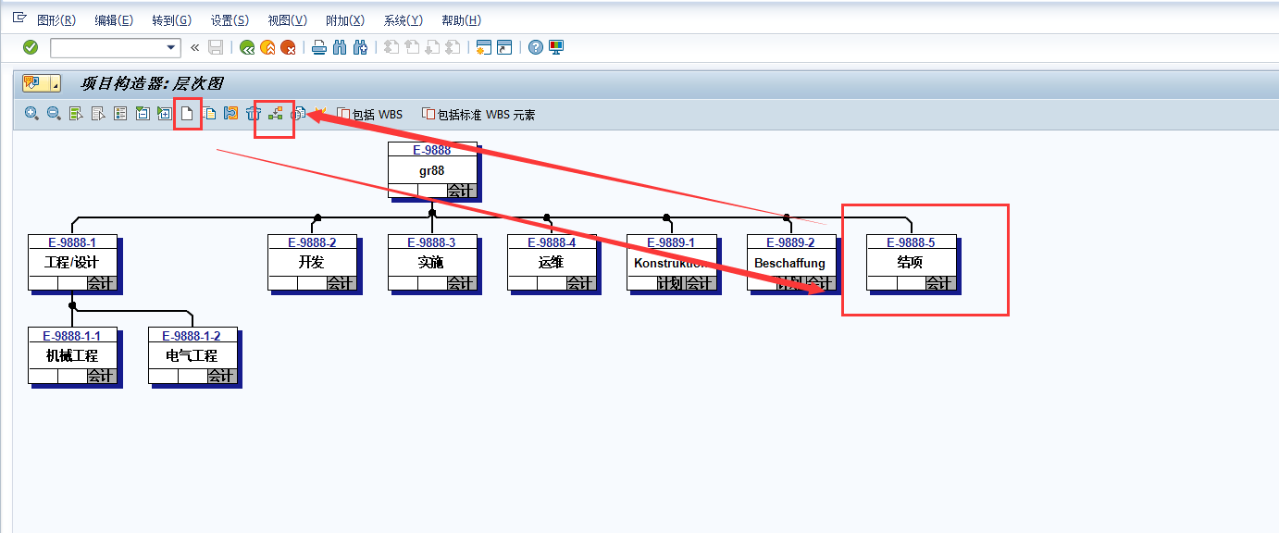Image resolution: width=1279 pixels, height=533 pixels.
Task: Collapse the command field with « arrow
Action: (194, 47)
